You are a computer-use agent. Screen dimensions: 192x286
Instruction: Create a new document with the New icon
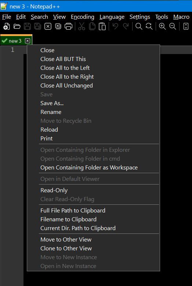(x=7, y=26)
